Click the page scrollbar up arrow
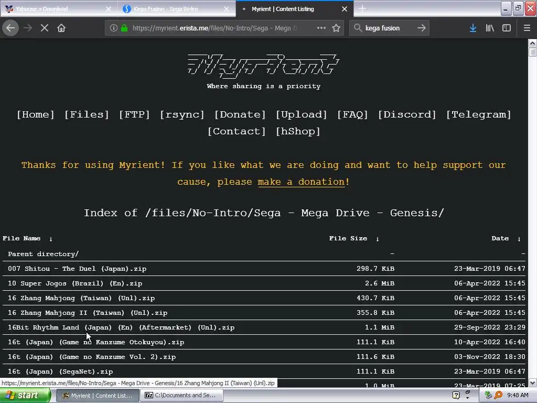The width and height of the screenshot is (537, 403). pyautogui.click(x=532, y=43)
